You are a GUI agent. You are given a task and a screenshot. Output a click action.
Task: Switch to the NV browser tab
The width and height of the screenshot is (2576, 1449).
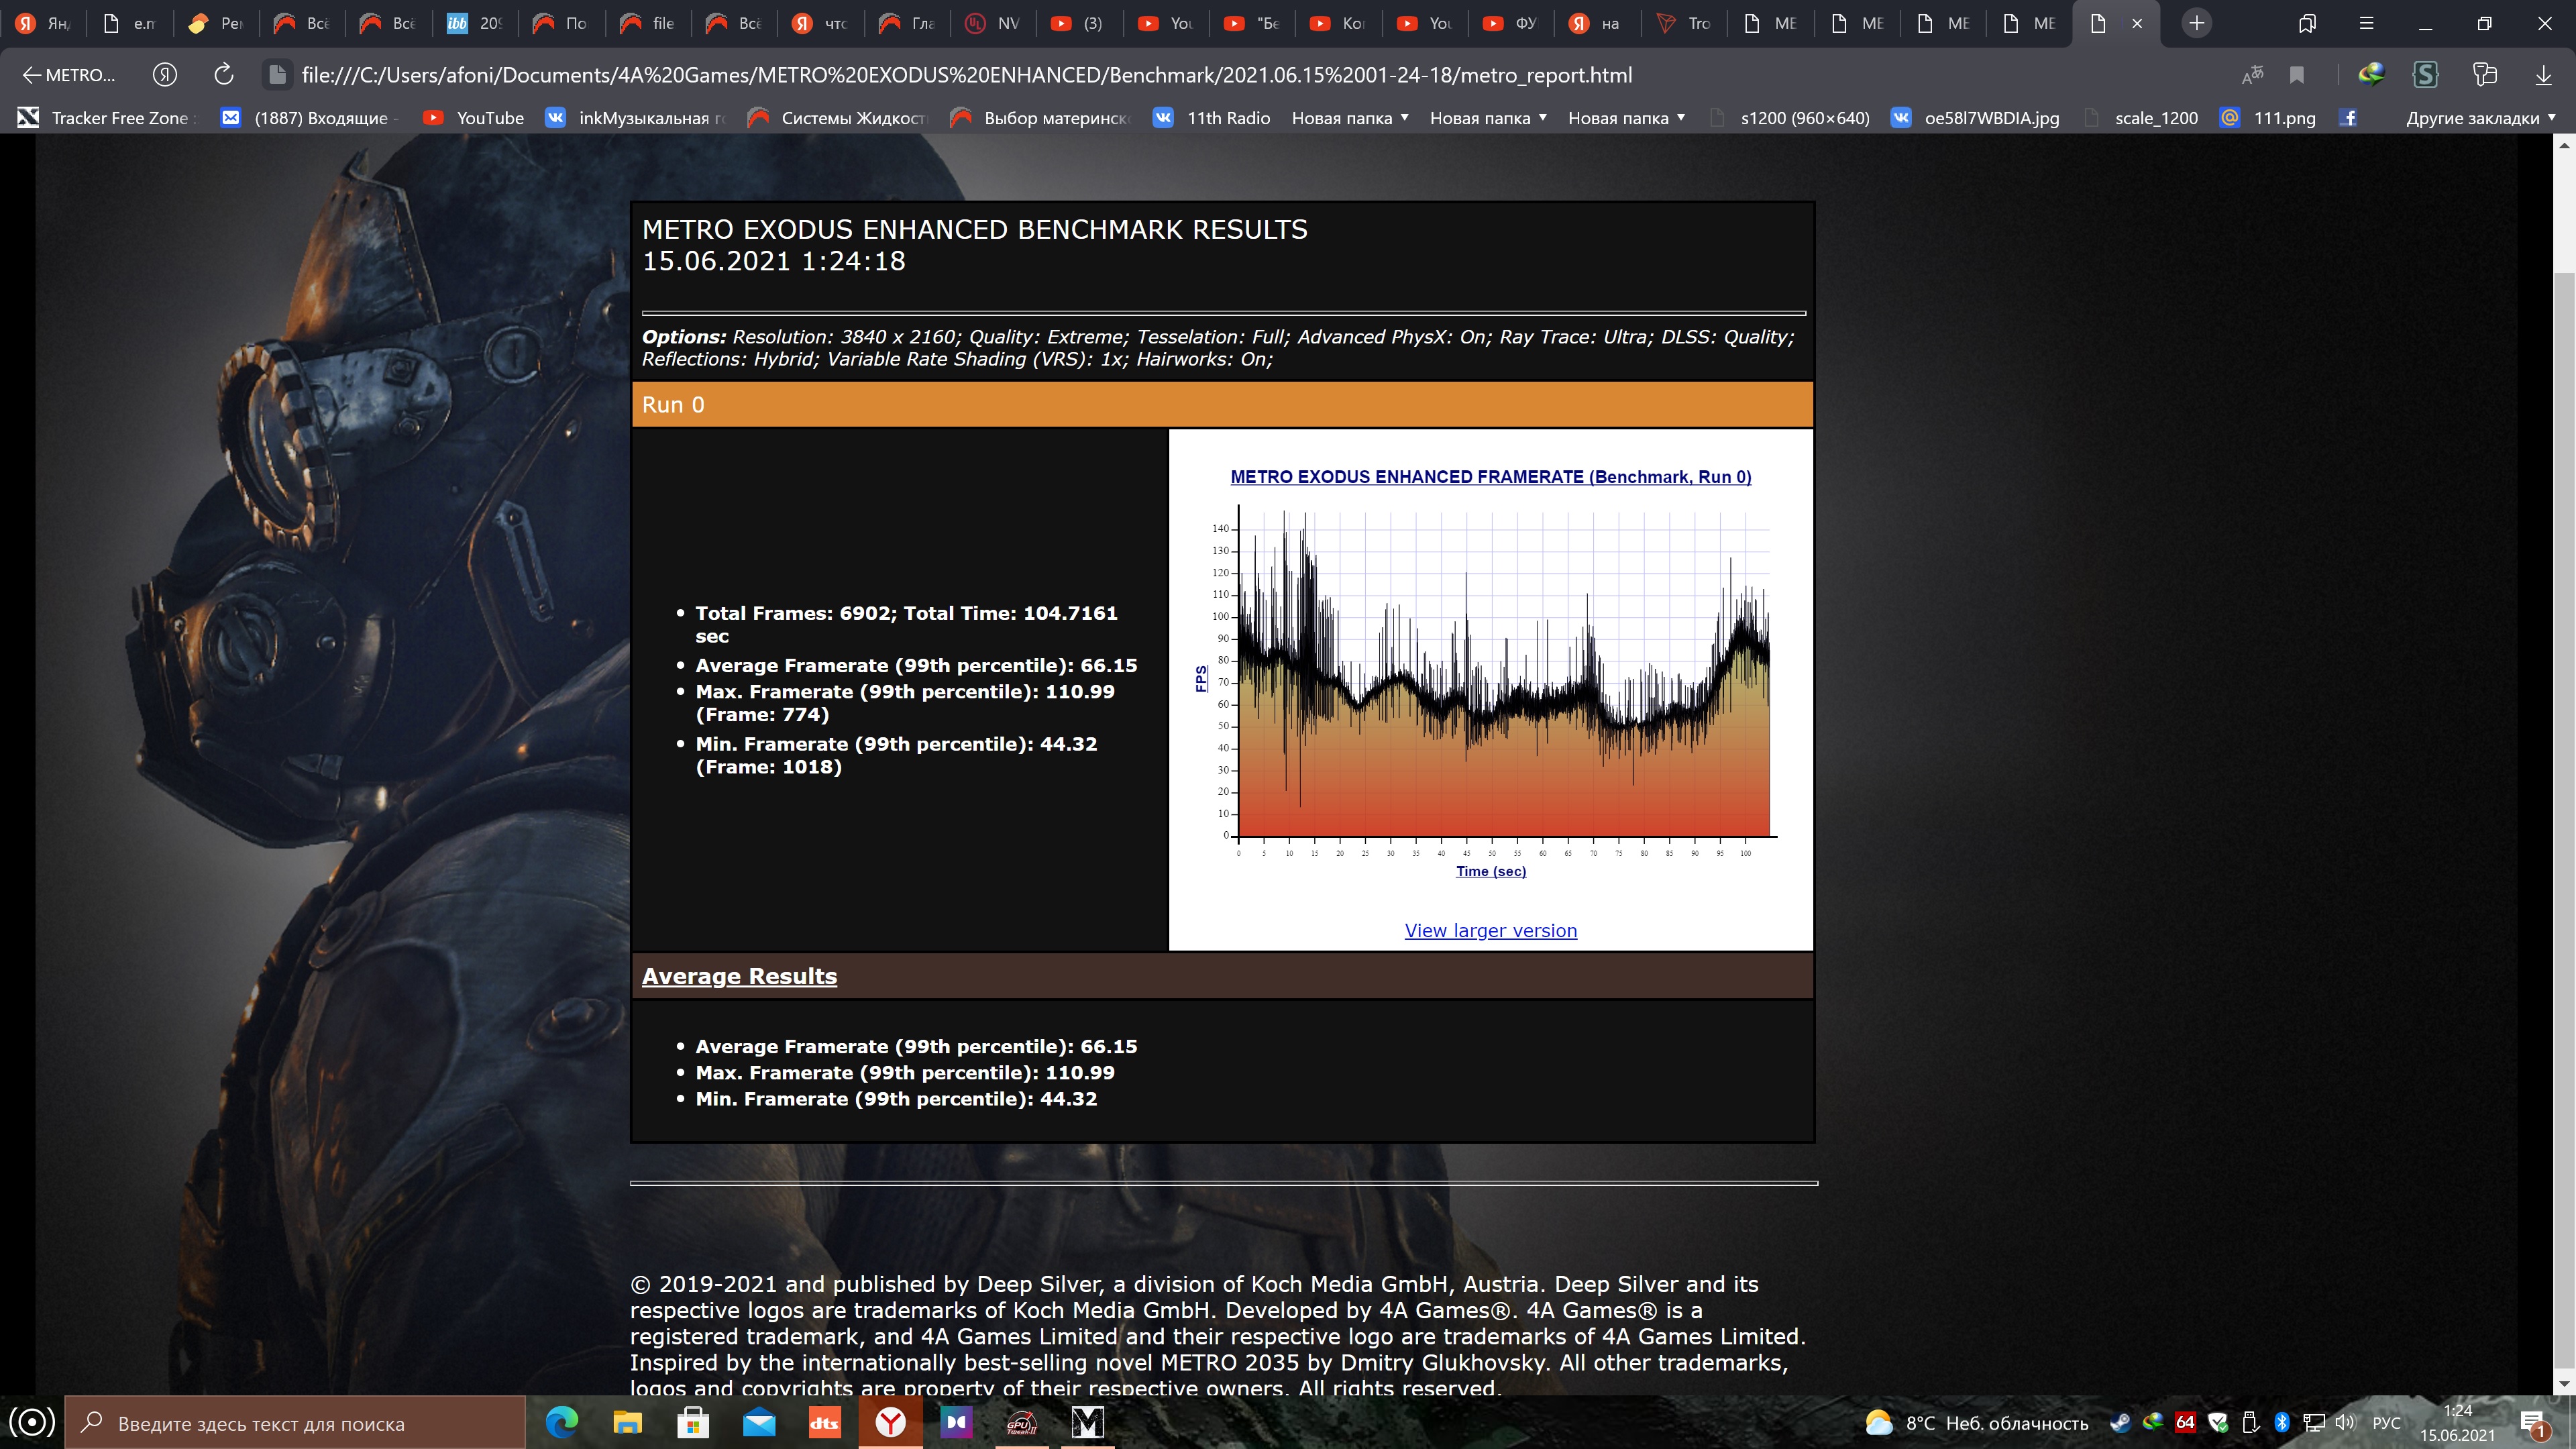tap(995, 23)
